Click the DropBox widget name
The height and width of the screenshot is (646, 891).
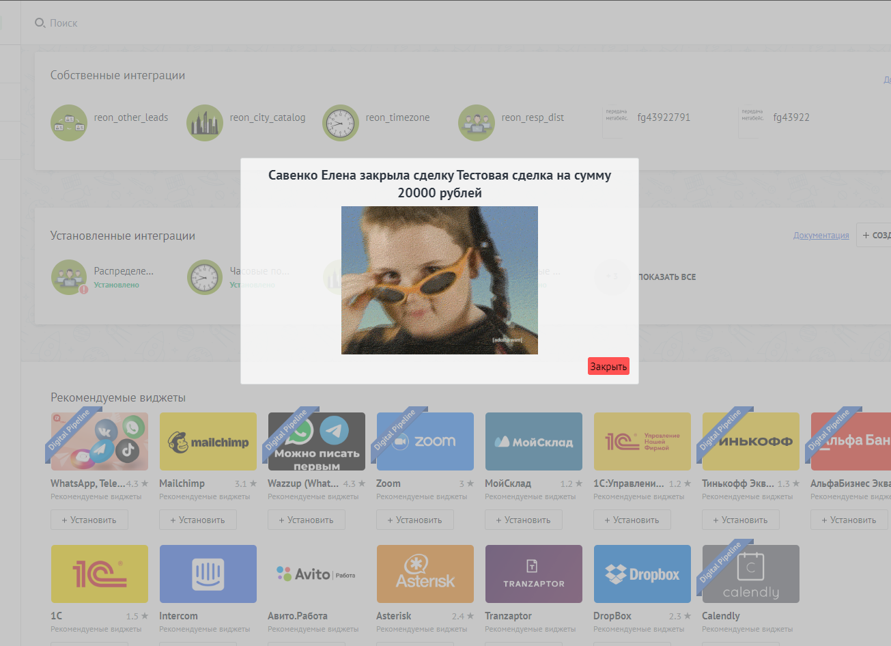612,616
